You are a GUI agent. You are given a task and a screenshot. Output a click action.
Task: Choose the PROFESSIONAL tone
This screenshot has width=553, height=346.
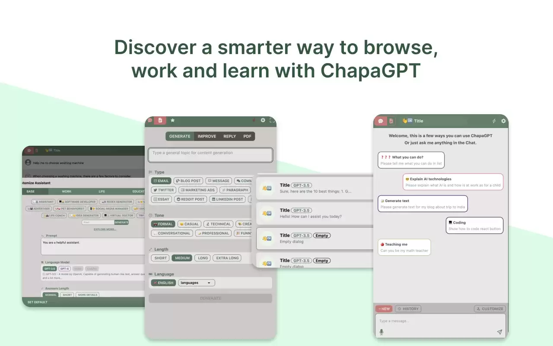click(213, 233)
